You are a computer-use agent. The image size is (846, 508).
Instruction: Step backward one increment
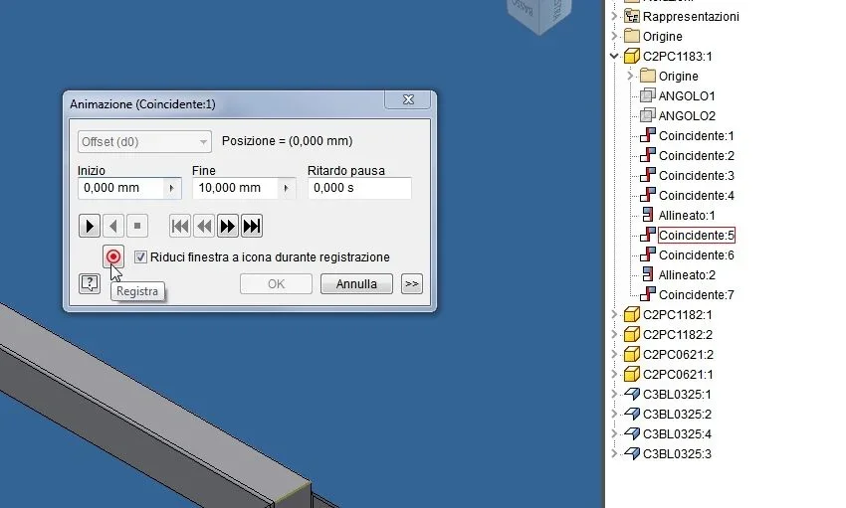[x=204, y=226]
